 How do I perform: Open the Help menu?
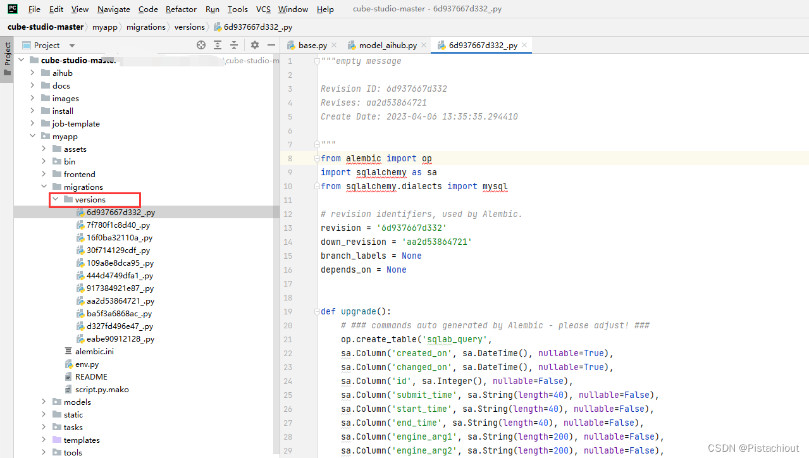(325, 9)
